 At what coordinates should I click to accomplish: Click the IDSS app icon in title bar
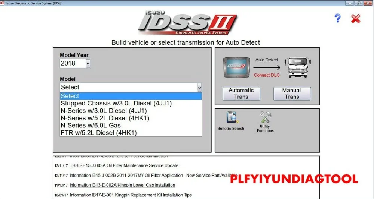coord(2,3)
